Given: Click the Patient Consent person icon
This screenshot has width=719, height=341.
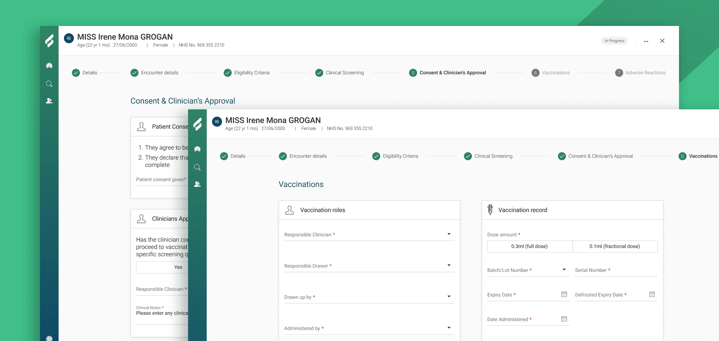Looking at the screenshot, I should click(141, 127).
